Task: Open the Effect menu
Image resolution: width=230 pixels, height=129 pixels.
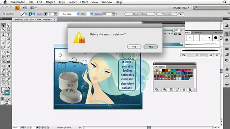Action: coord(84,2)
